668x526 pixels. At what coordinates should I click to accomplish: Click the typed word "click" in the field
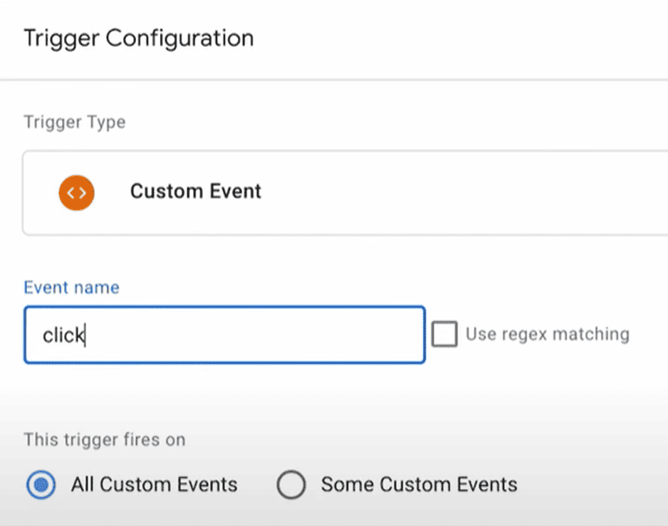(x=63, y=335)
